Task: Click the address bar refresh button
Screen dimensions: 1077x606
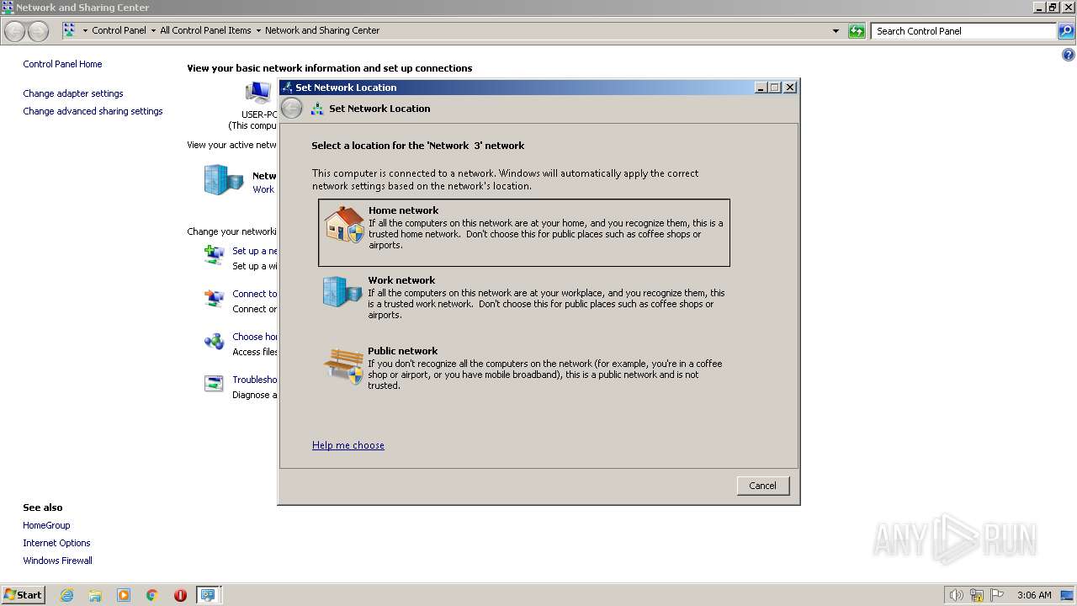Action: (857, 31)
